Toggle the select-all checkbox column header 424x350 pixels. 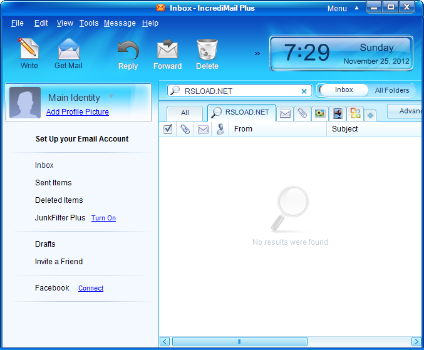168,129
